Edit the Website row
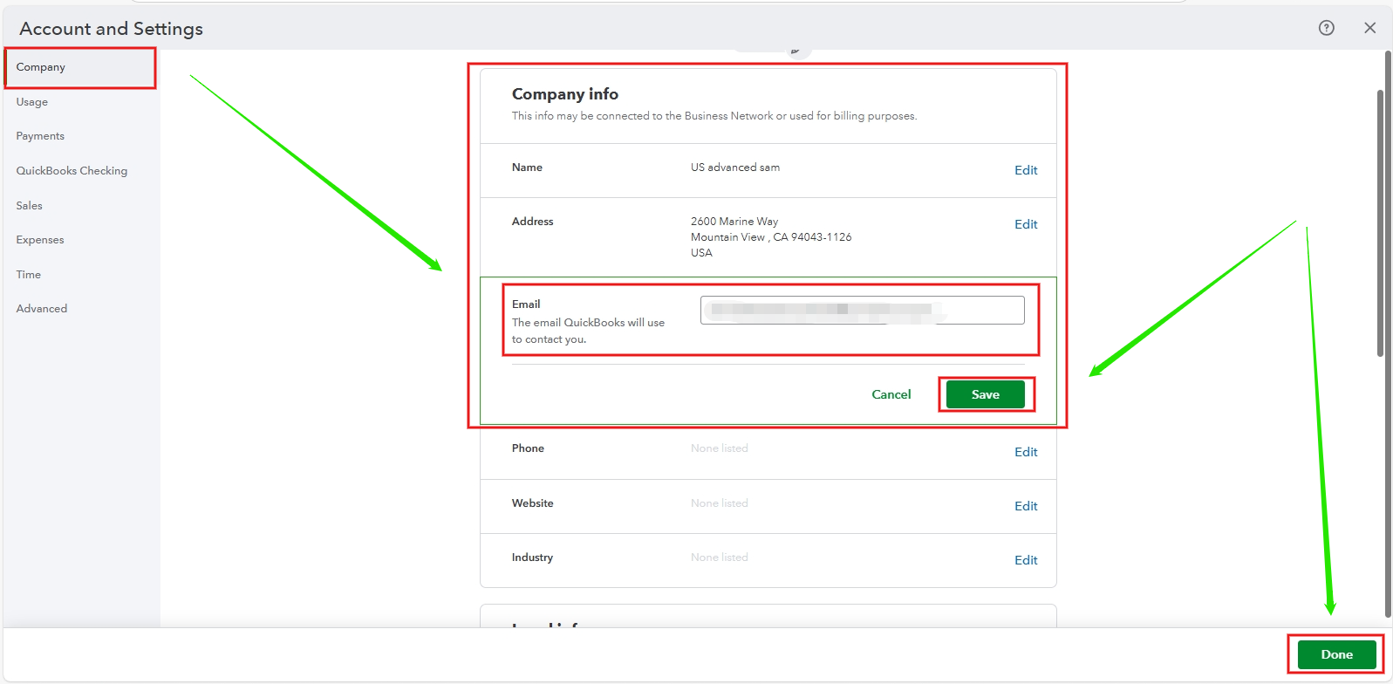 1026,506
